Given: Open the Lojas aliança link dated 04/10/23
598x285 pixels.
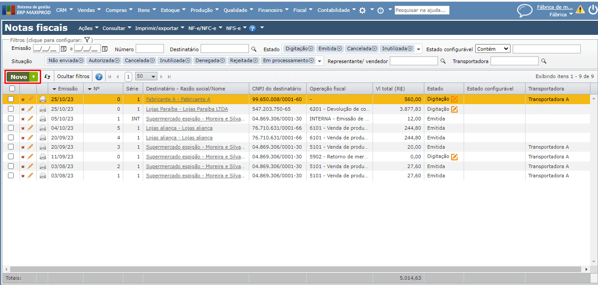Looking at the screenshot, I should coord(179,128).
